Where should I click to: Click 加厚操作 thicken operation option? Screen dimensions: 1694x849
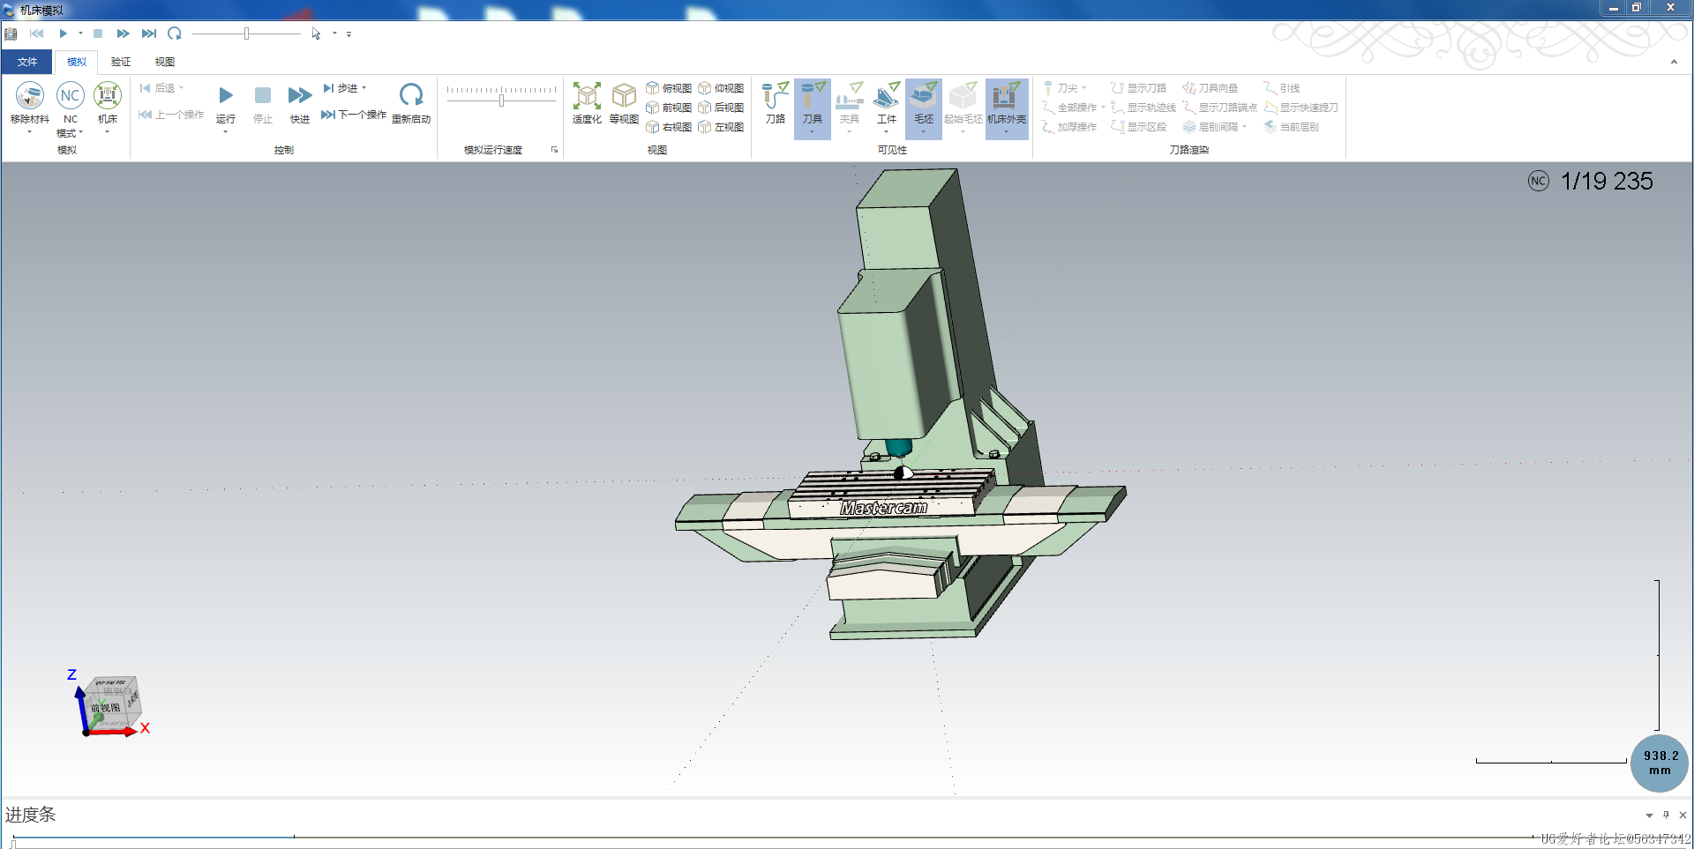1069,127
